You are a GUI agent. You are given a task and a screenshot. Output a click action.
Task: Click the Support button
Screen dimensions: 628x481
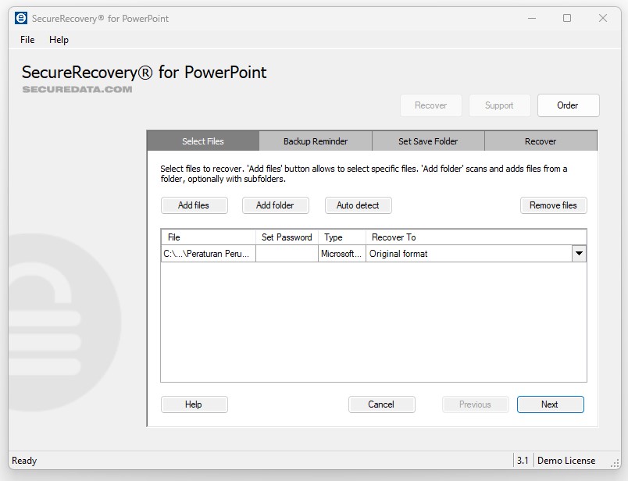tap(499, 105)
